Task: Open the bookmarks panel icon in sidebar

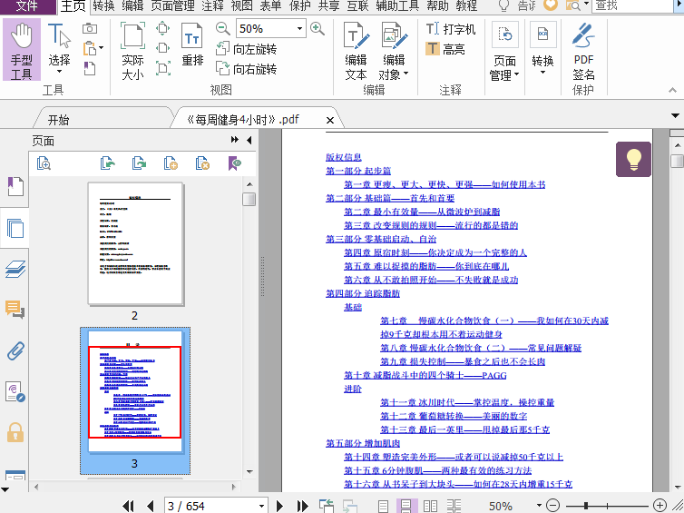Action: click(15, 186)
